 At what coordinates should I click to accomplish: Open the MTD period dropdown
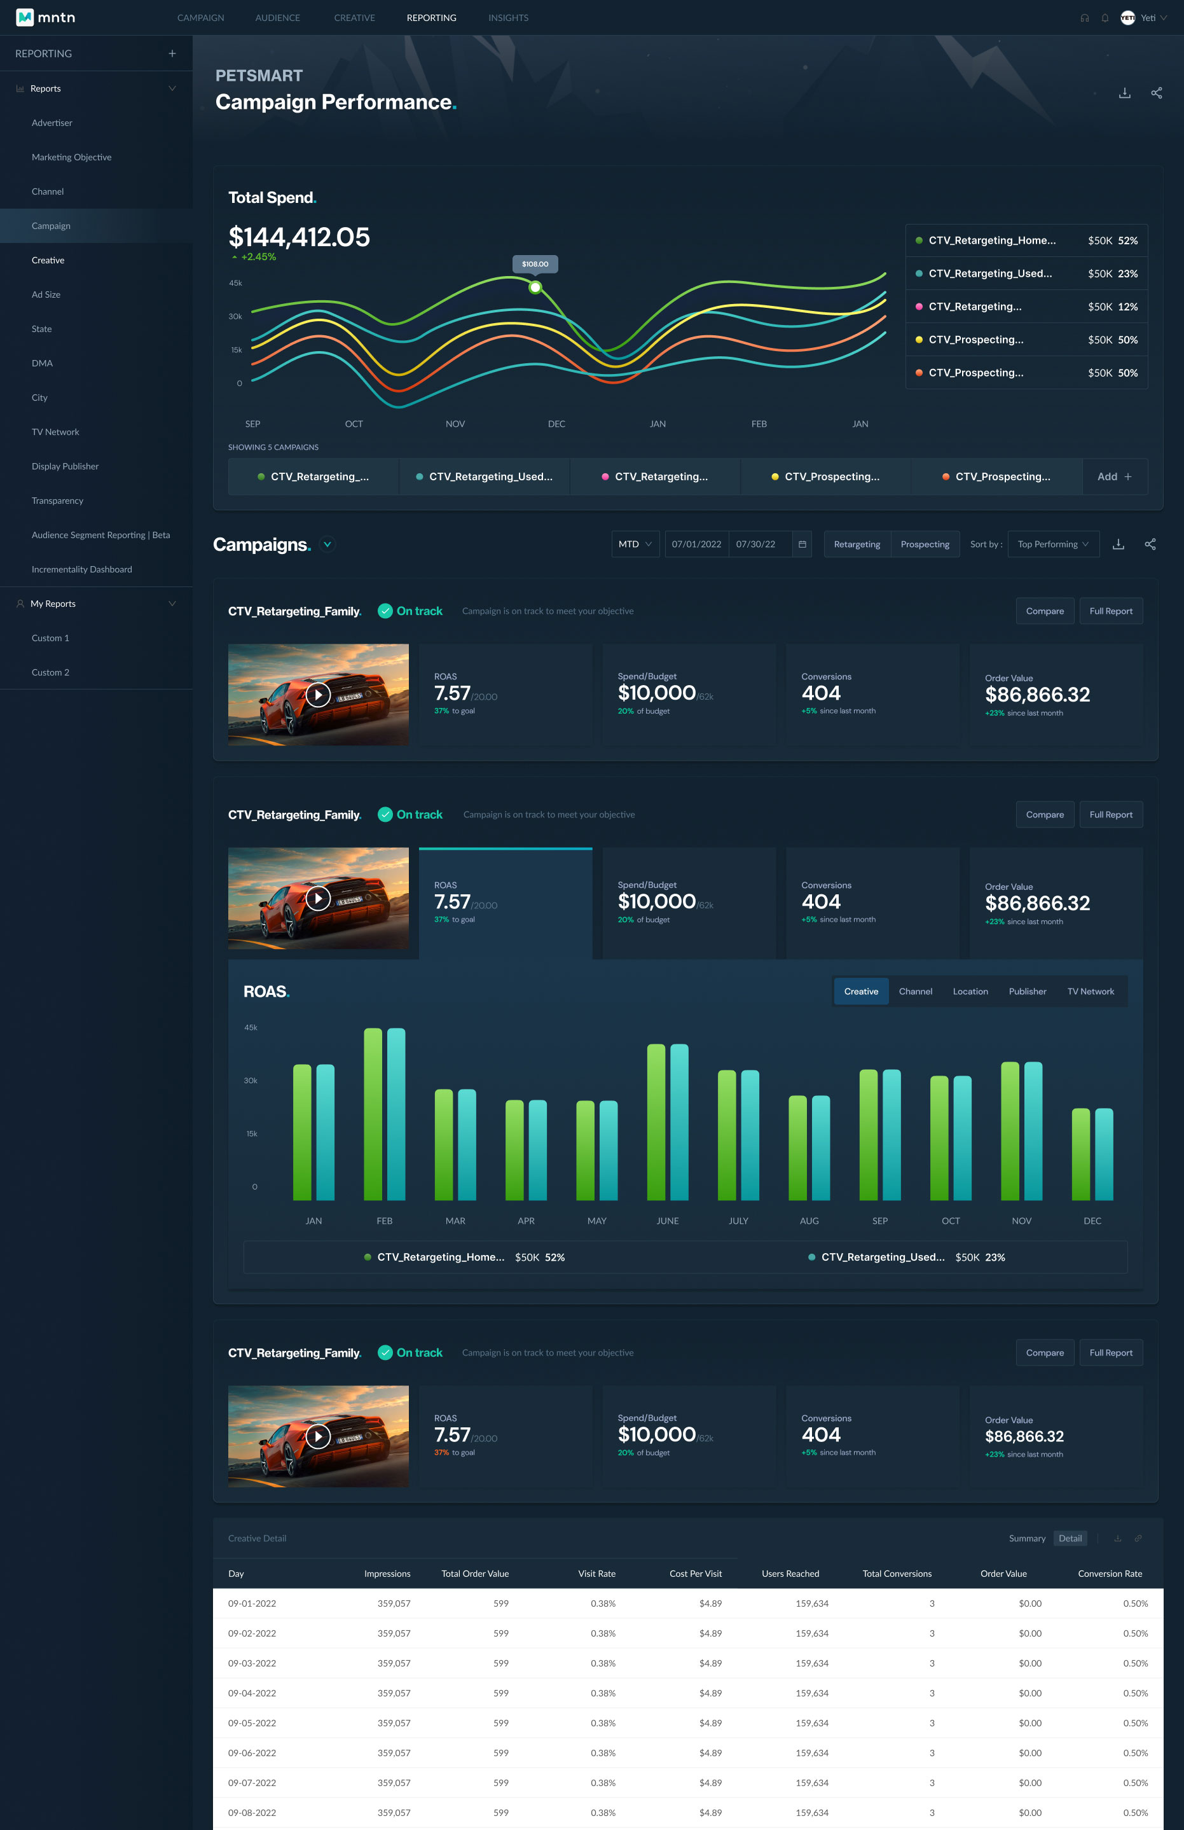(635, 544)
